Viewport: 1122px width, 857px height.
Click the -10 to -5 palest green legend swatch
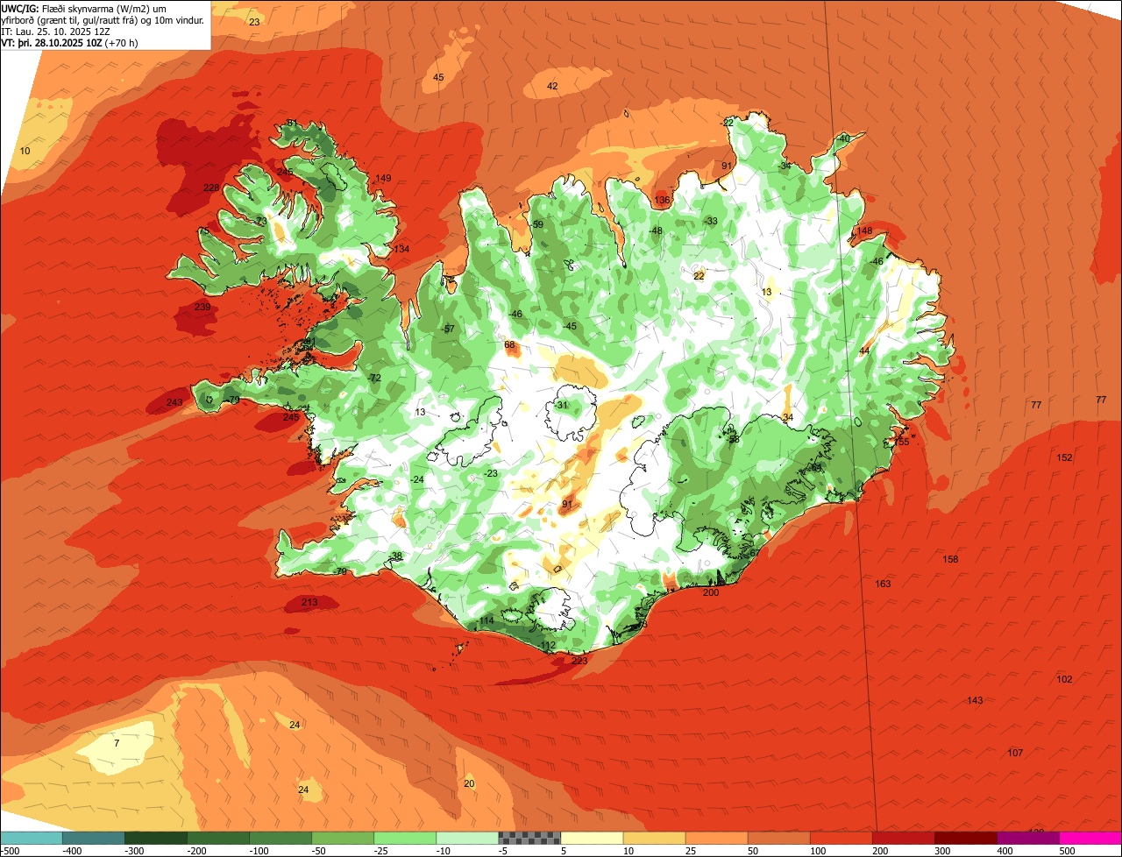(467, 838)
